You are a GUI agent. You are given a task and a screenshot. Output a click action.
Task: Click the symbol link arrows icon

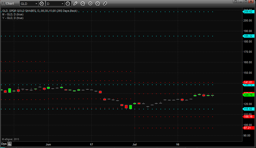click(105, 4)
